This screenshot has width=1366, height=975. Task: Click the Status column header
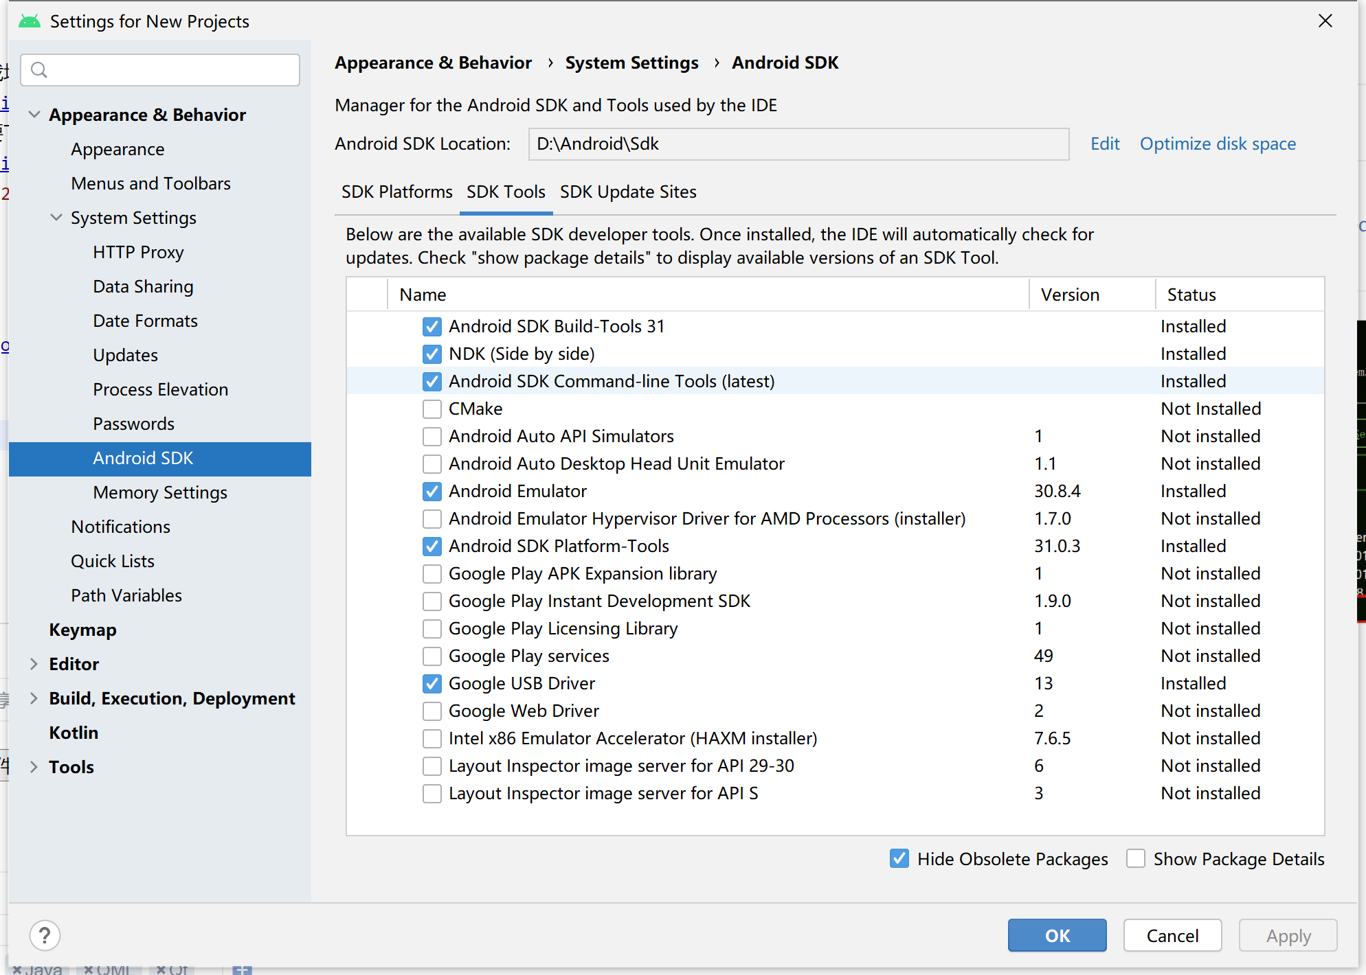pyautogui.click(x=1240, y=295)
